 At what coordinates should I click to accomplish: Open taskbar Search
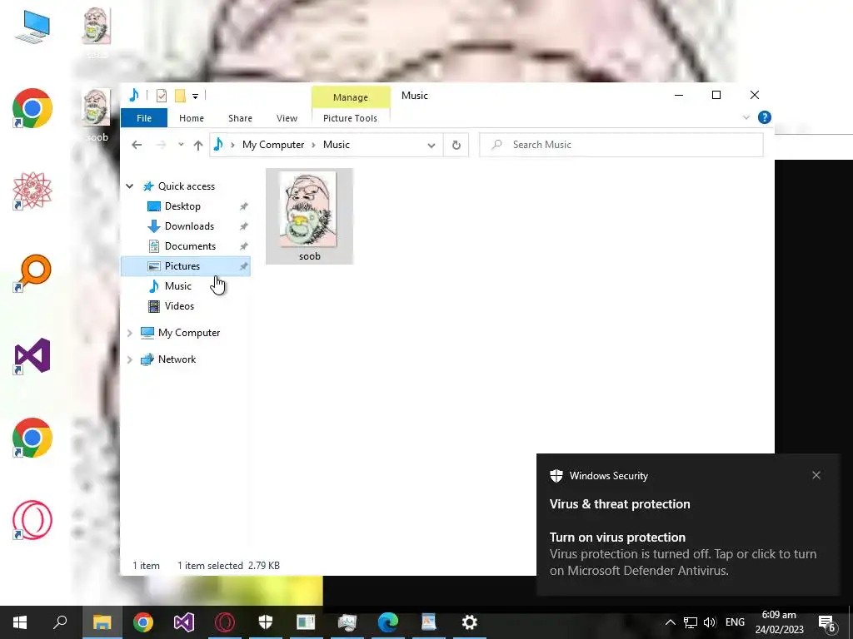pyautogui.click(x=60, y=622)
